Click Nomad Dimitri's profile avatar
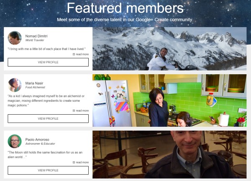 pos(15,38)
